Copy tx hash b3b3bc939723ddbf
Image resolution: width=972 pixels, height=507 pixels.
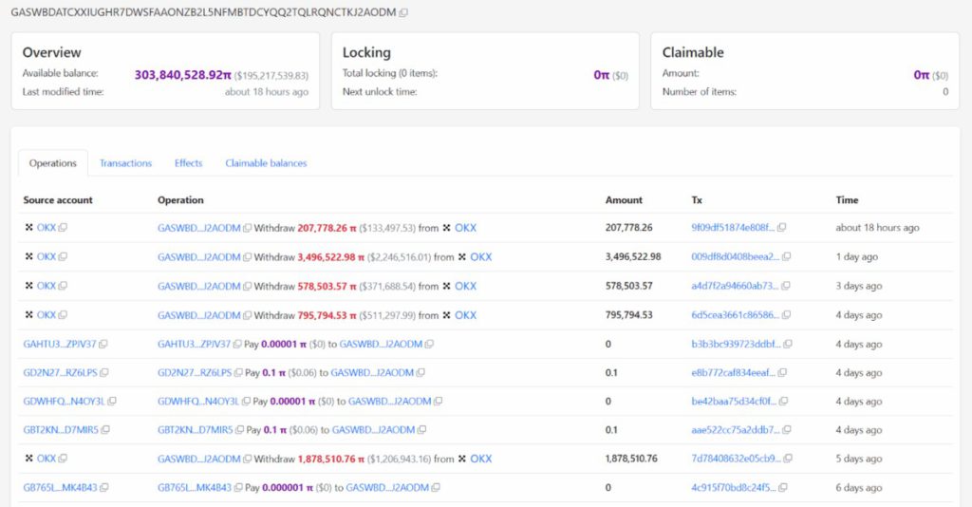click(x=786, y=344)
